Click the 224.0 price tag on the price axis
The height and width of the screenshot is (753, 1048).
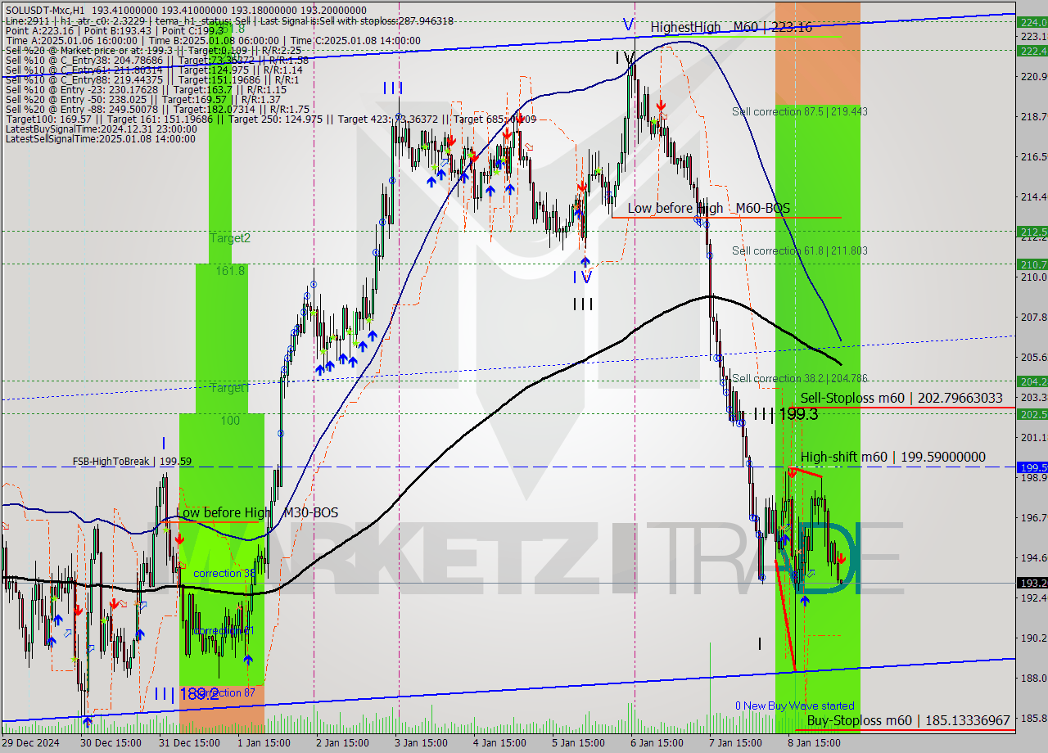pos(1032,22)
